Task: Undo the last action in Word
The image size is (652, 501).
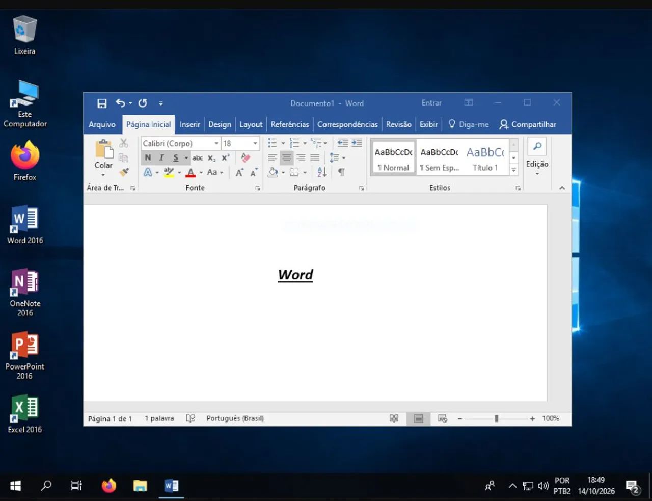Action: [120, 103]
